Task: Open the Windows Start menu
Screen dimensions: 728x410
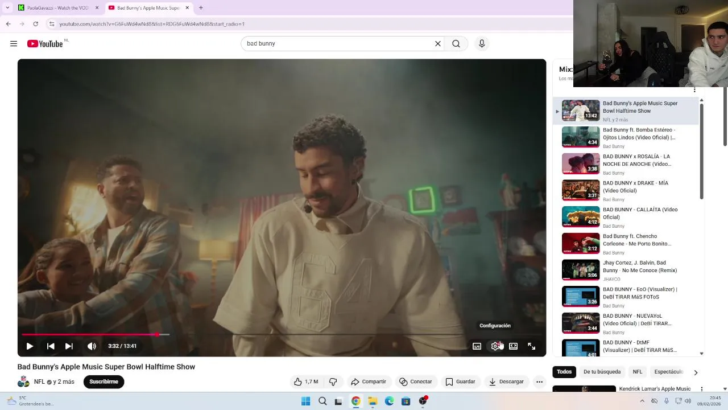Action: [305, 401]
